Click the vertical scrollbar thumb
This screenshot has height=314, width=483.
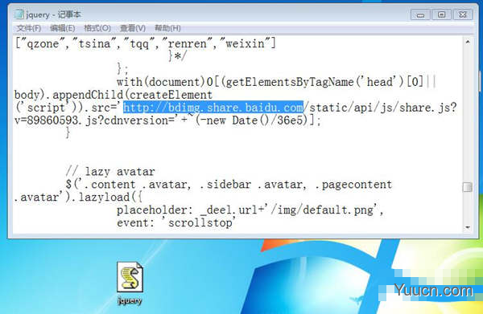click(468, 187)
